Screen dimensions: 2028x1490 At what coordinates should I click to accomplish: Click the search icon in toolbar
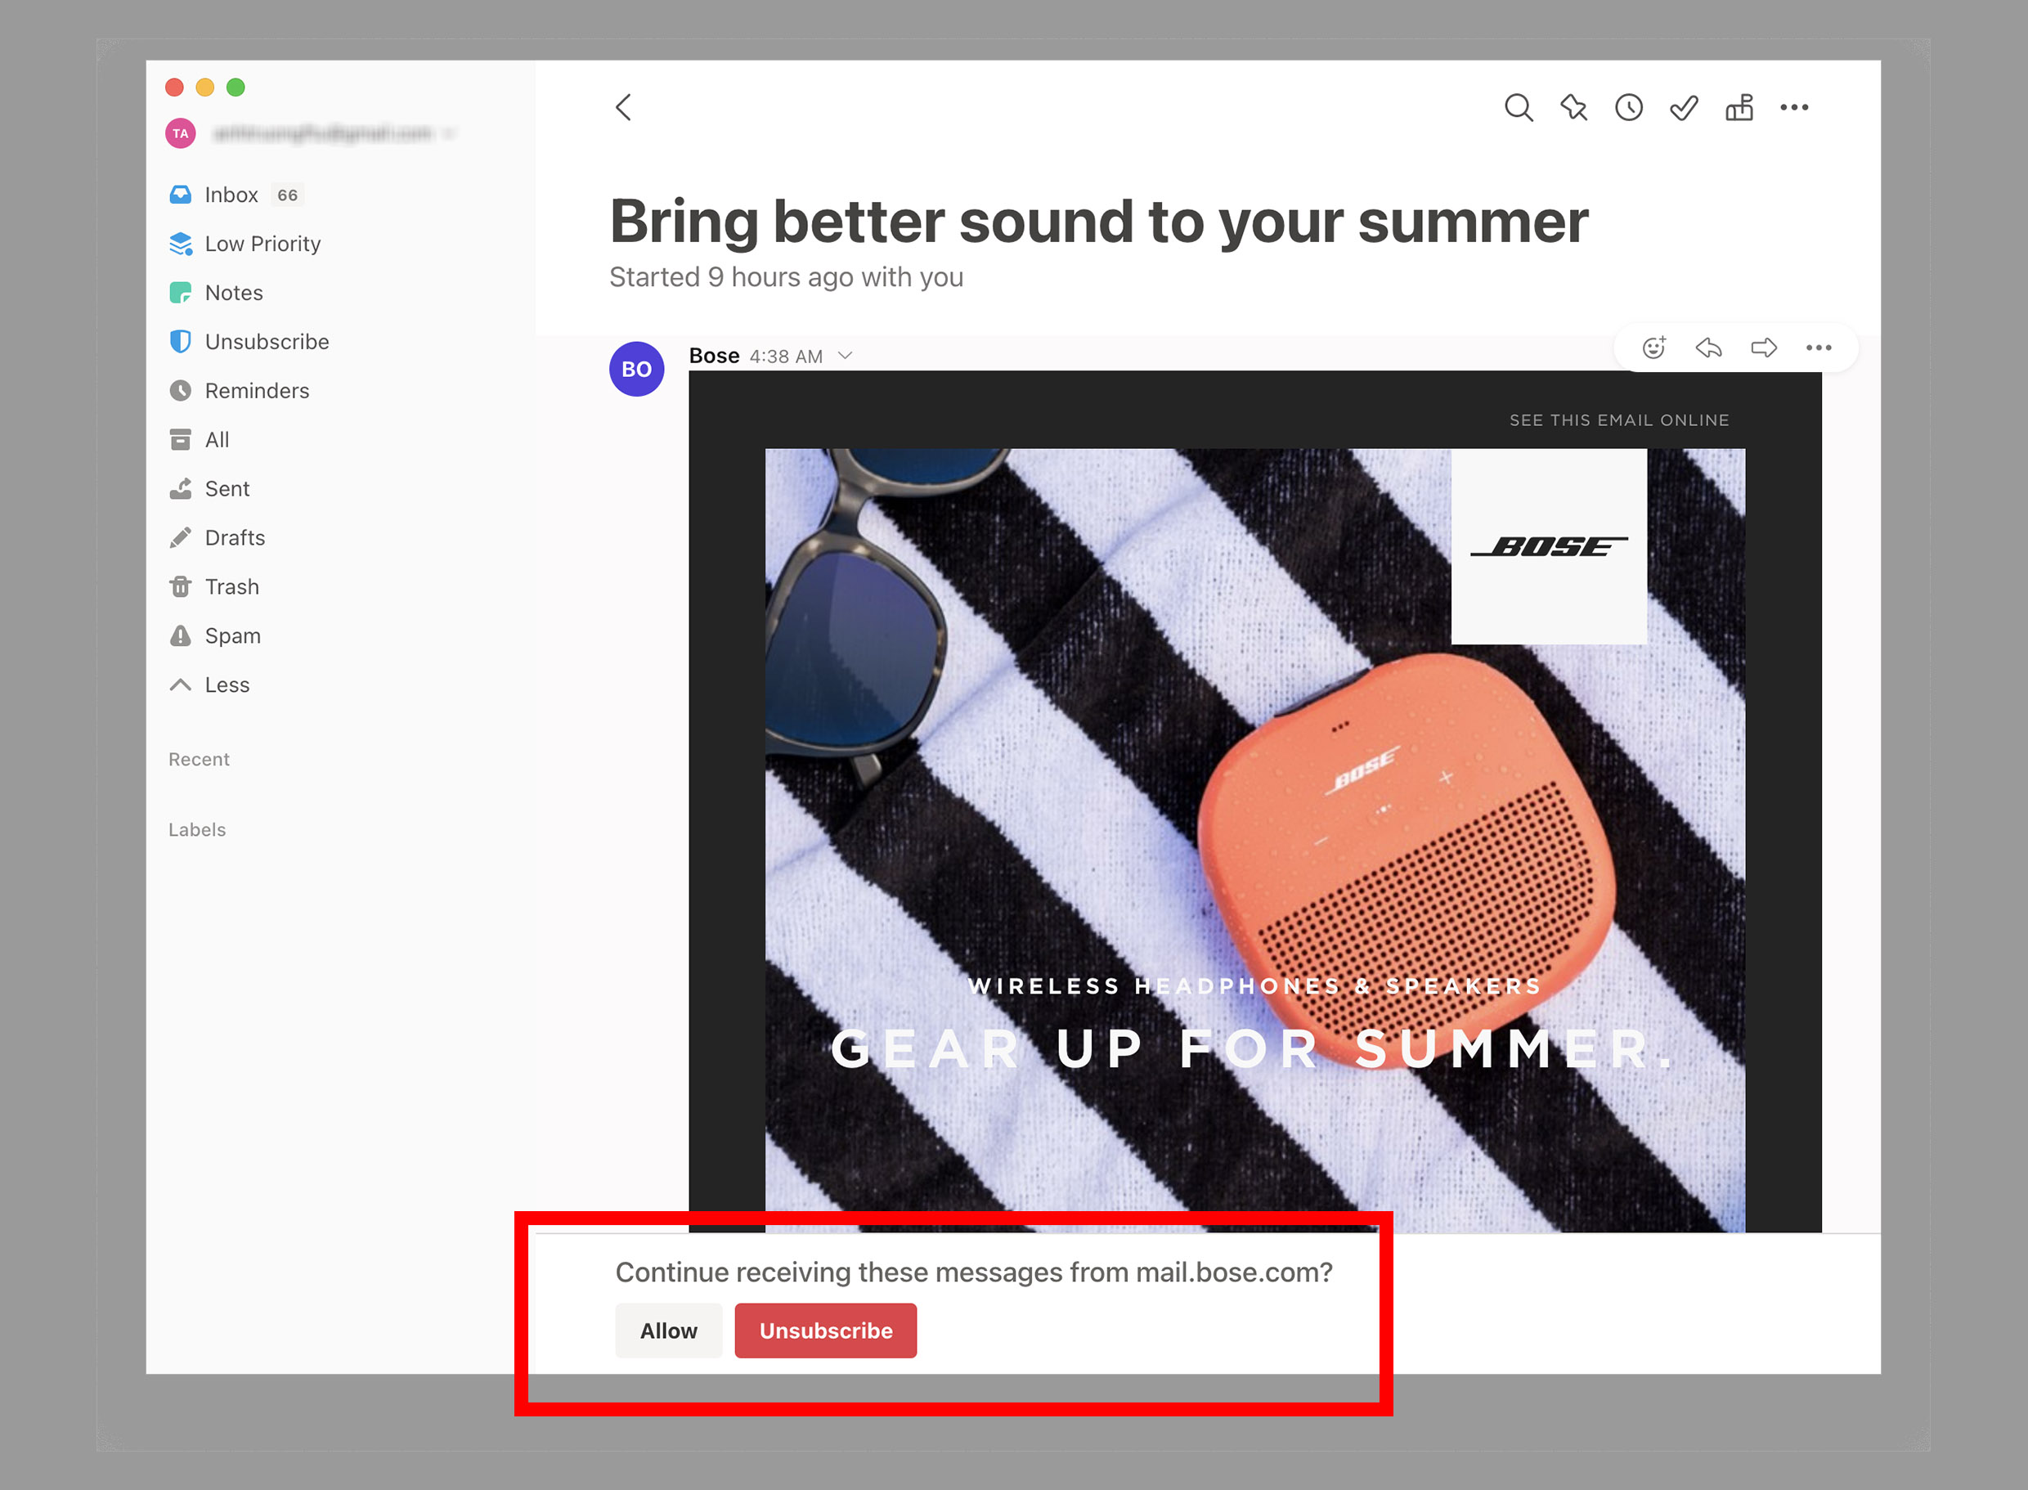point(1523,107)
